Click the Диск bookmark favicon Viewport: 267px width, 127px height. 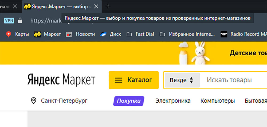(x=103, y=34)
